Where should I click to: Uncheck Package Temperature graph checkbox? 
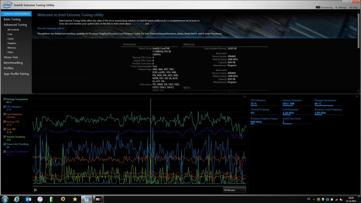coord(4,99)
